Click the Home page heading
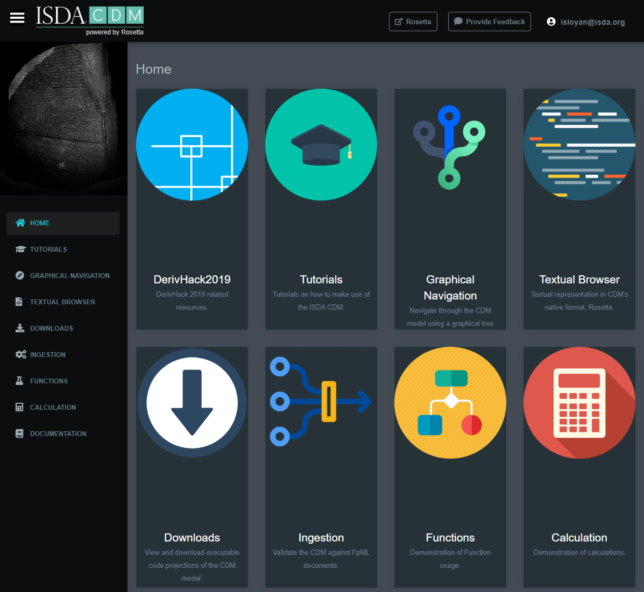Screen dimensions: 644x592 click(x=154, y=69)
